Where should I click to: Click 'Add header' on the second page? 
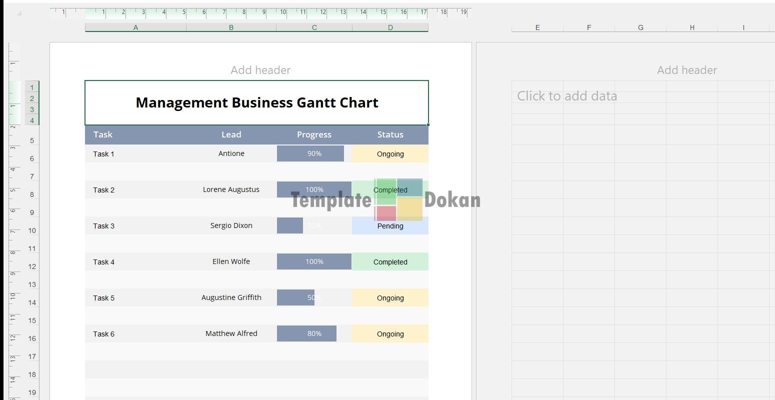[686, 70]
